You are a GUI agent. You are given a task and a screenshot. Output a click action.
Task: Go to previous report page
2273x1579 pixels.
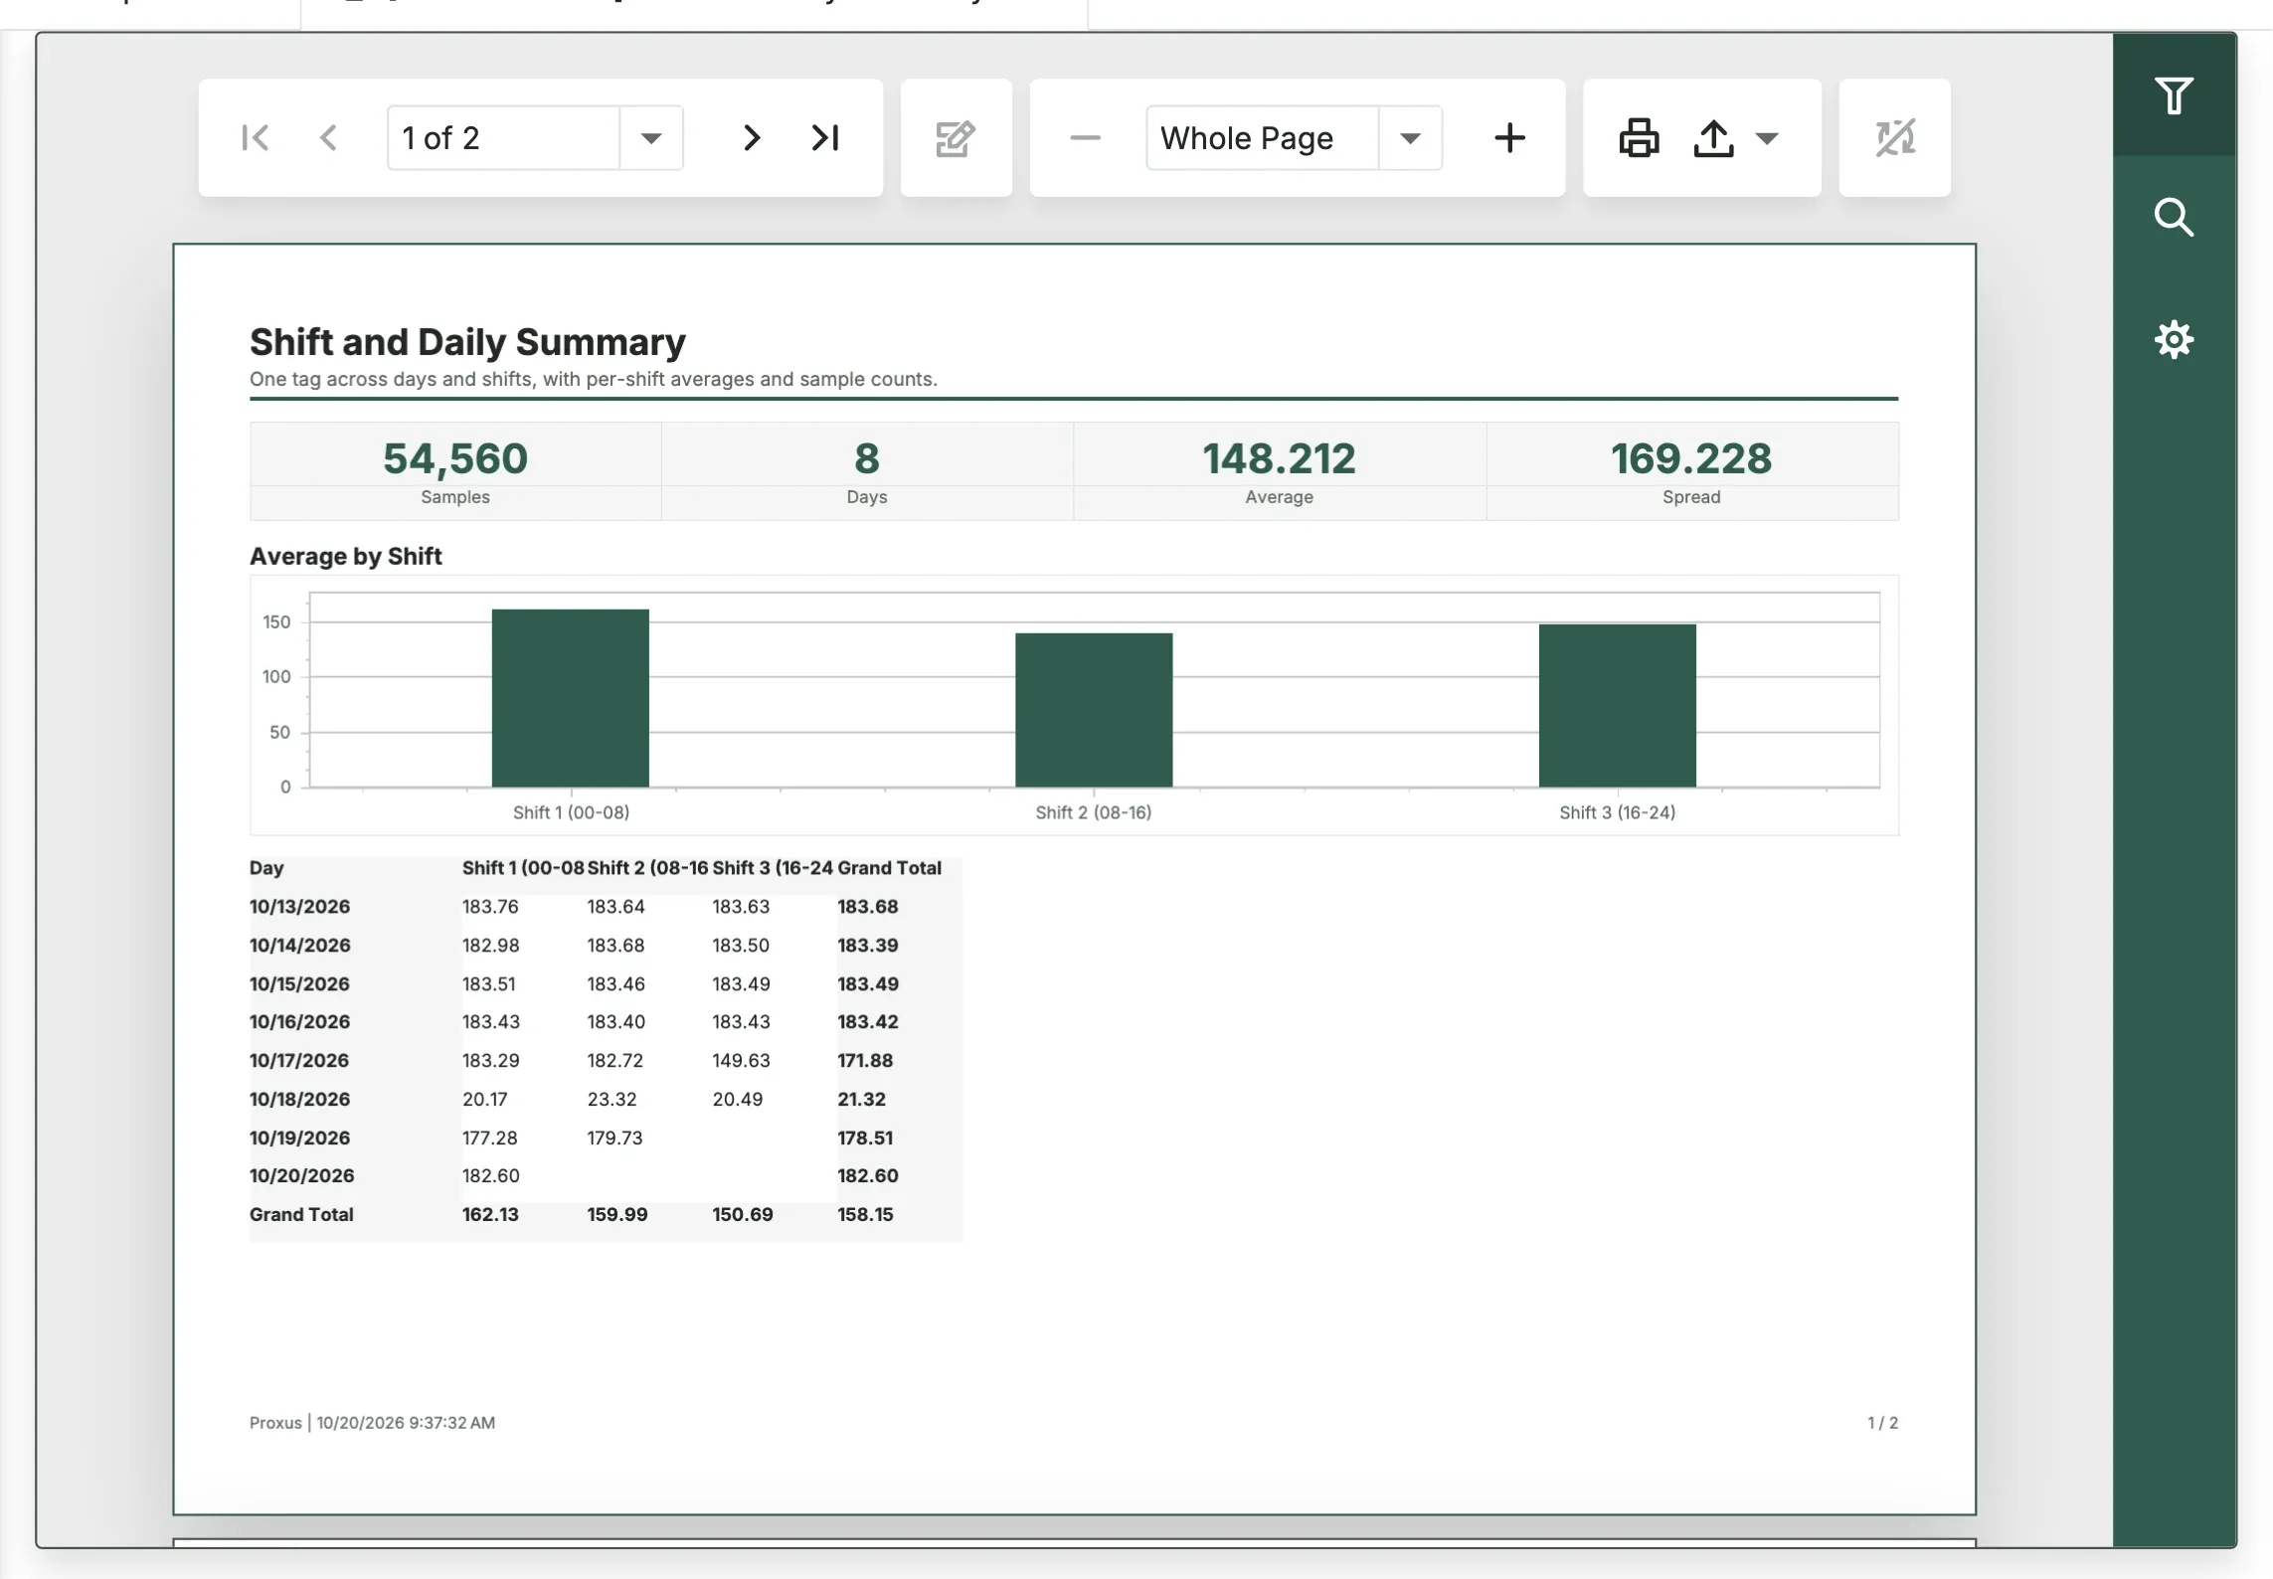pos(328,137)
